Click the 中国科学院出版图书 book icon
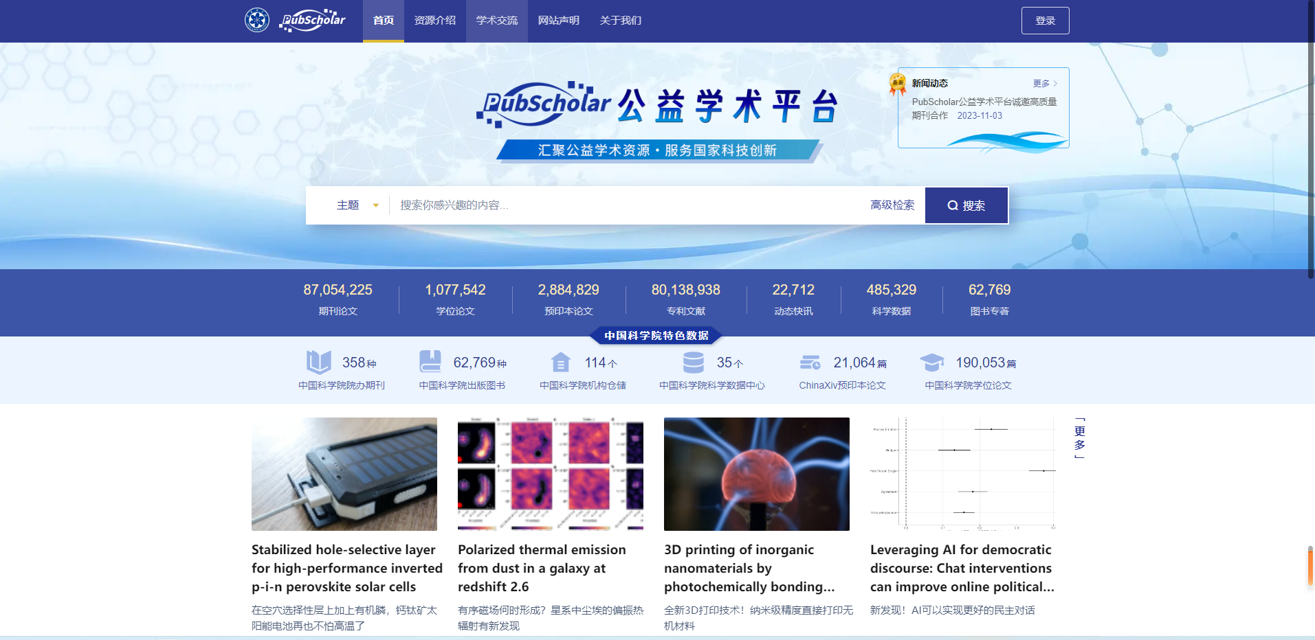Viewport: 1315px width, 640px height. pos(430,362)
